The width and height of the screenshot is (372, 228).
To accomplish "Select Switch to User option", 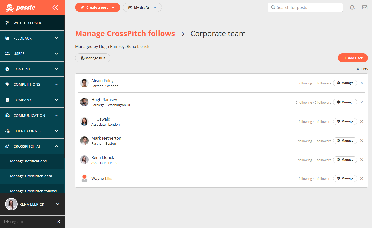I will (x=32, y=23).
